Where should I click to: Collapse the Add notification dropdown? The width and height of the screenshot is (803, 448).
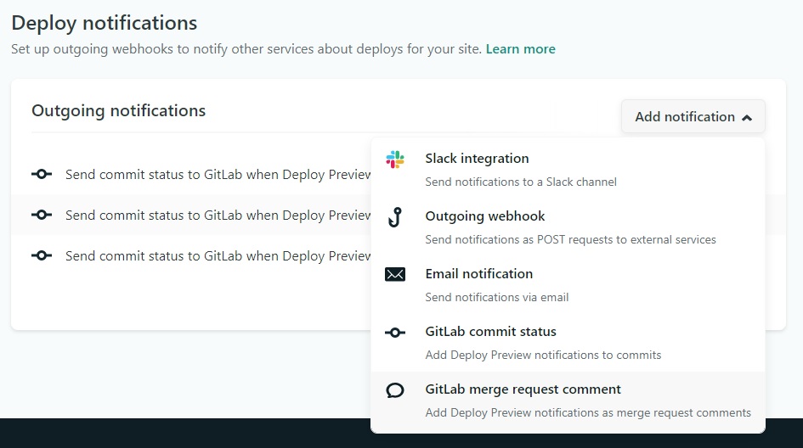[x=693, y=116]
